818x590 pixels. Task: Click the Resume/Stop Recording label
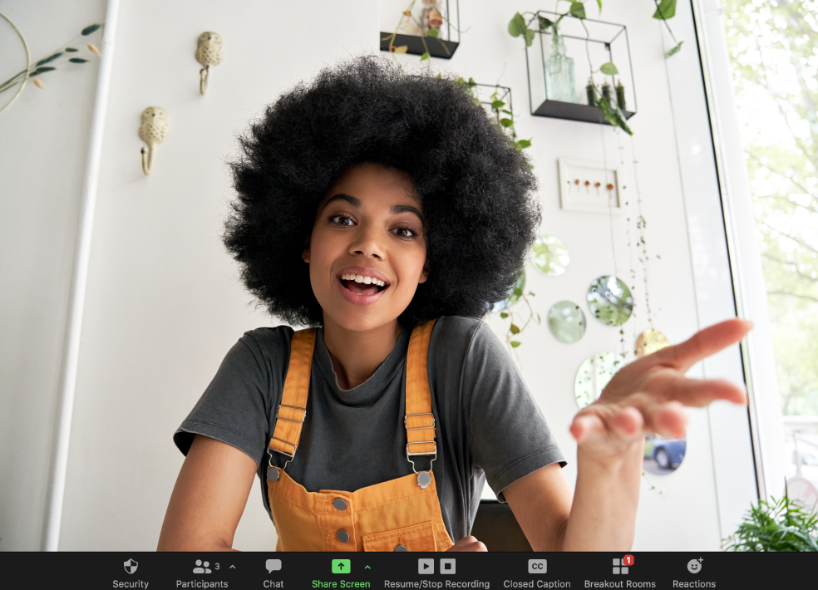(x=436, y=583)
